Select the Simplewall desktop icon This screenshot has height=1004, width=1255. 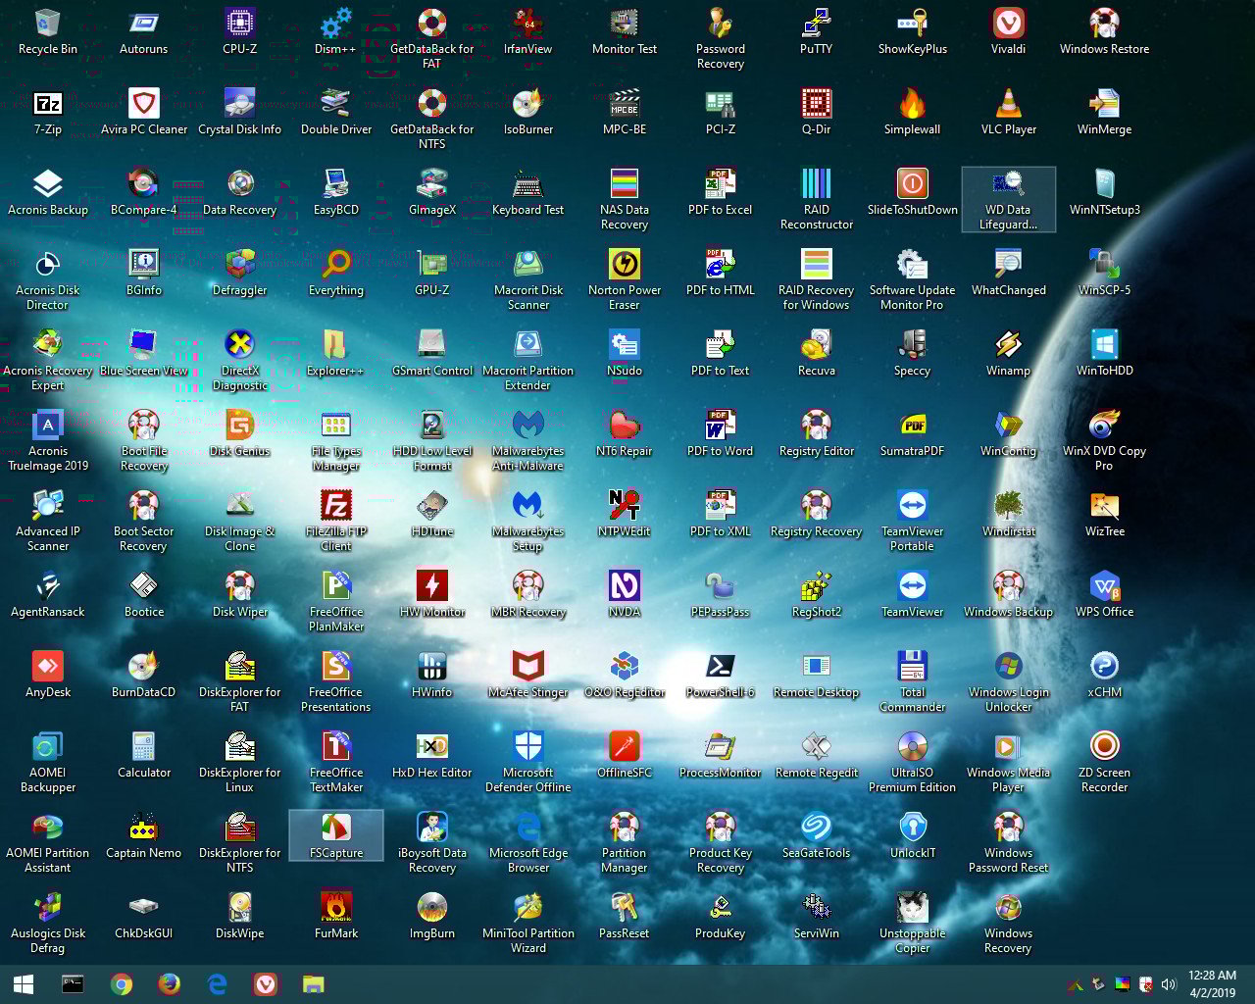pyautogui.click(x=912, y=111)
